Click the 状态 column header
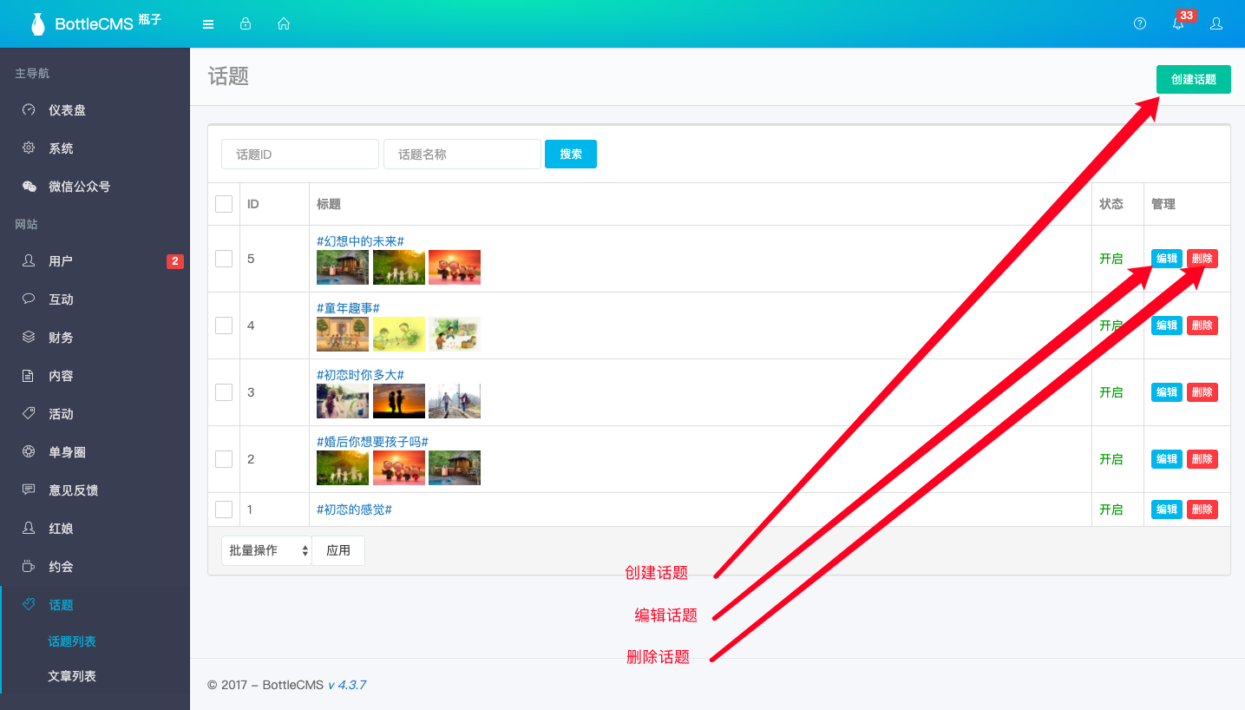The height and width of the screenshot is (710, 1245). pyautogui.click(x=1111, y=204)
